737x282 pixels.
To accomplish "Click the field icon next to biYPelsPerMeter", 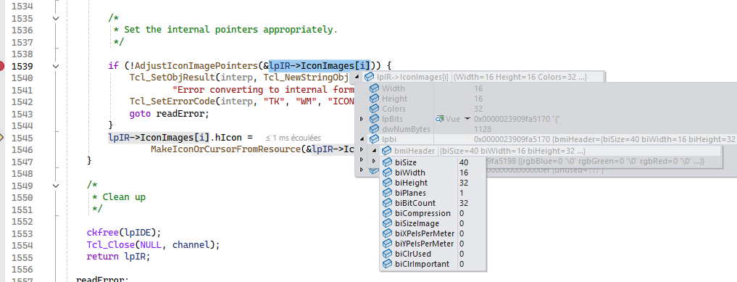I will [387, 244].
